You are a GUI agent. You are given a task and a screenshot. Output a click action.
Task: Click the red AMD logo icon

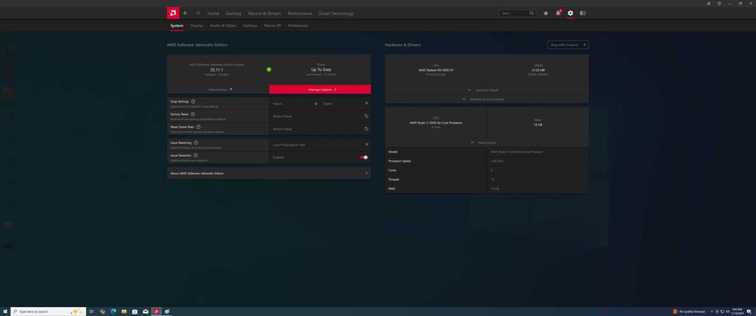click(x=173, y=13)
